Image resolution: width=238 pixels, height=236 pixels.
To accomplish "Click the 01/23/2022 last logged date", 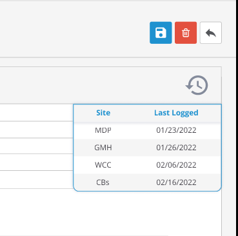I will [x=176, y=130].
